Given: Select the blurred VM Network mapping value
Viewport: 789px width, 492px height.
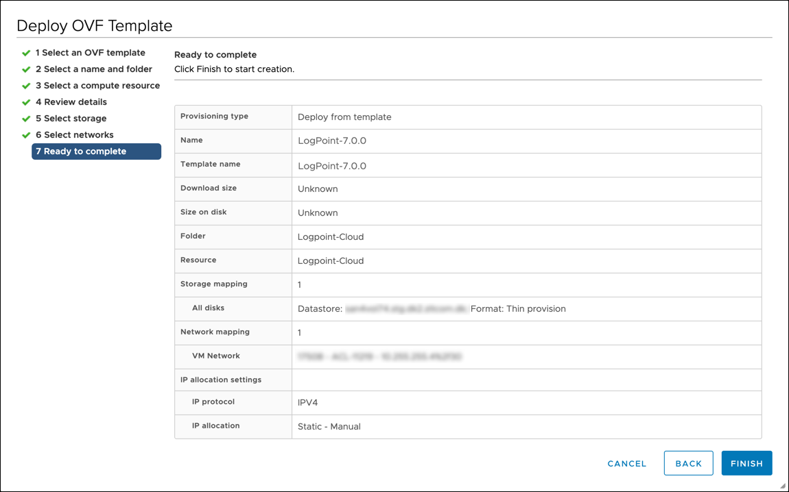Looking at the screenshot, I should (379, 356).
